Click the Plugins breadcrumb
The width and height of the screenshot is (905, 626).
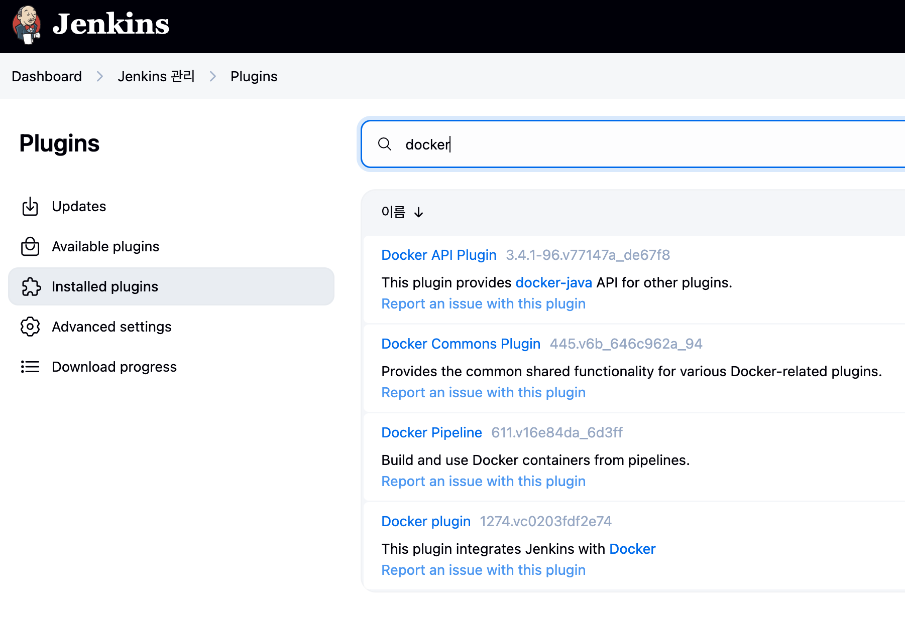click(254, 76)
